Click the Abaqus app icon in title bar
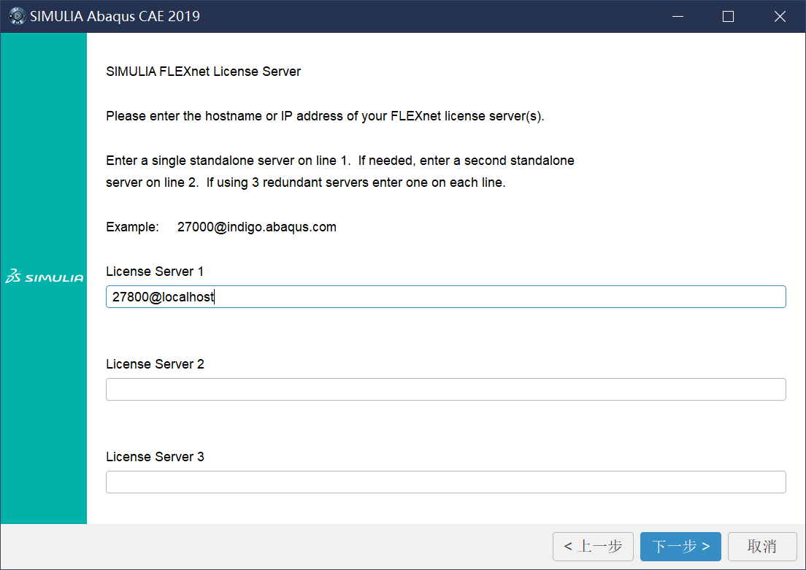The image size is (806, 570). [17, 16]
